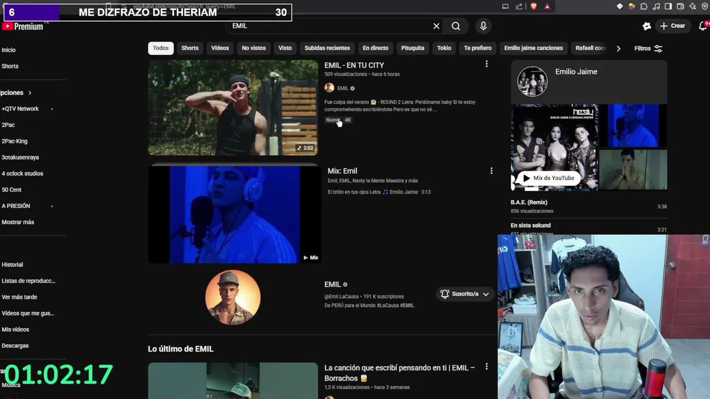Select the Subidas recientes filter chip
The image size is (710, 399).
327,48
